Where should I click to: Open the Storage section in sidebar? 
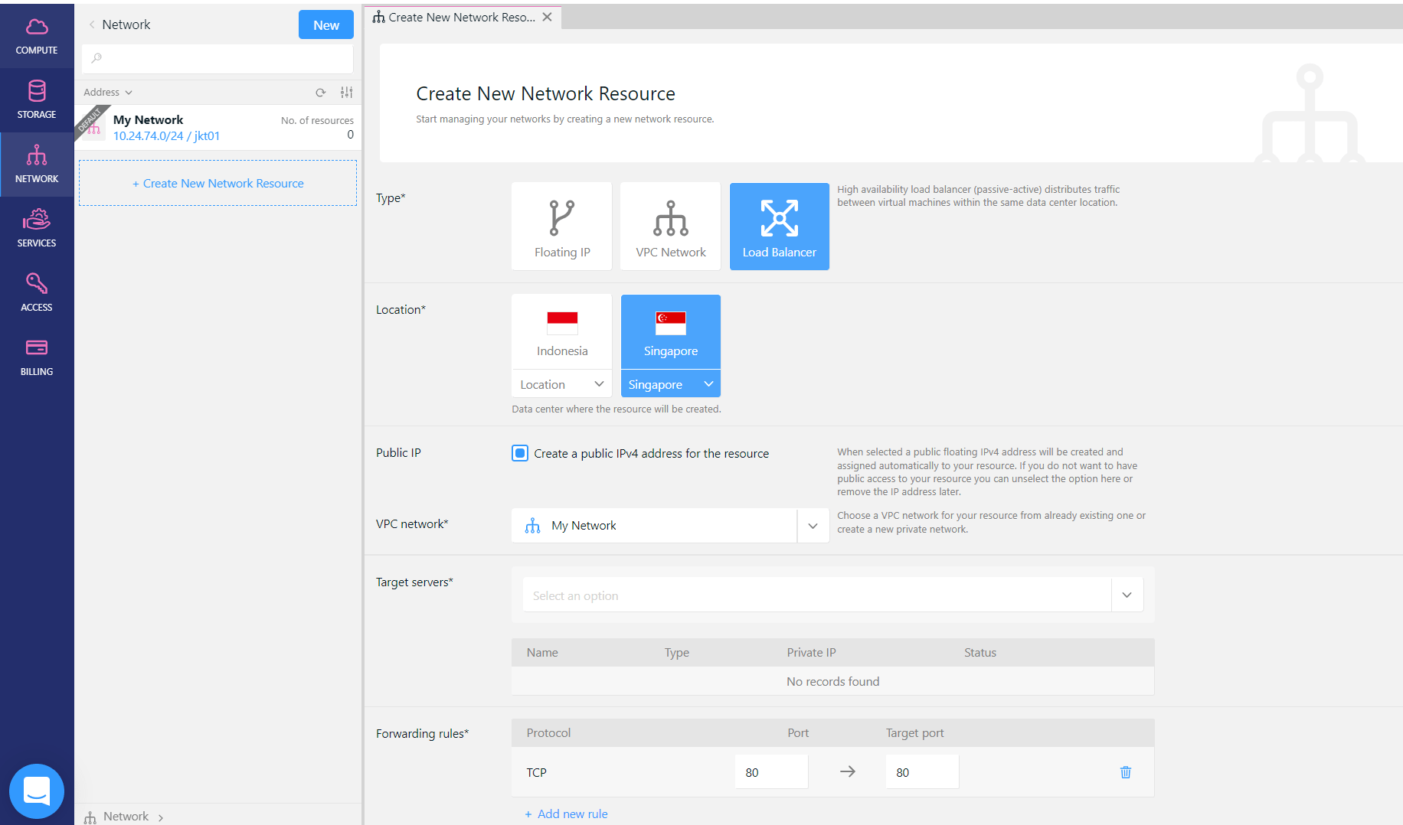37,99
